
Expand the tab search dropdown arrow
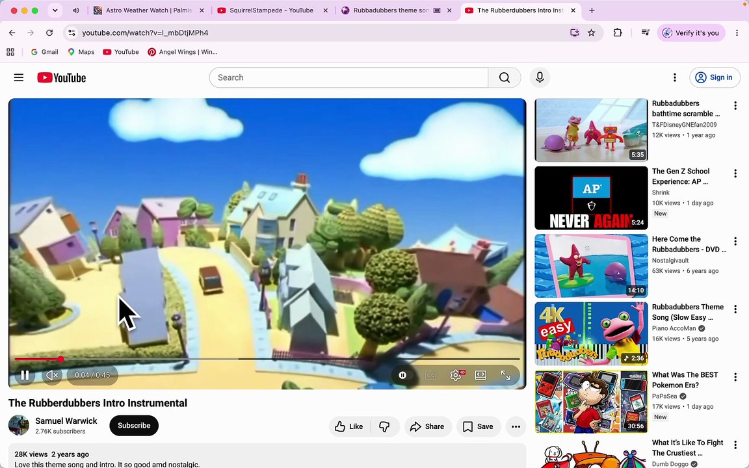pos(55,10)
